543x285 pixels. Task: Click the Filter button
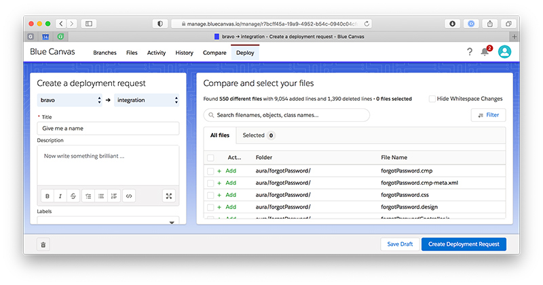(488, 115)
